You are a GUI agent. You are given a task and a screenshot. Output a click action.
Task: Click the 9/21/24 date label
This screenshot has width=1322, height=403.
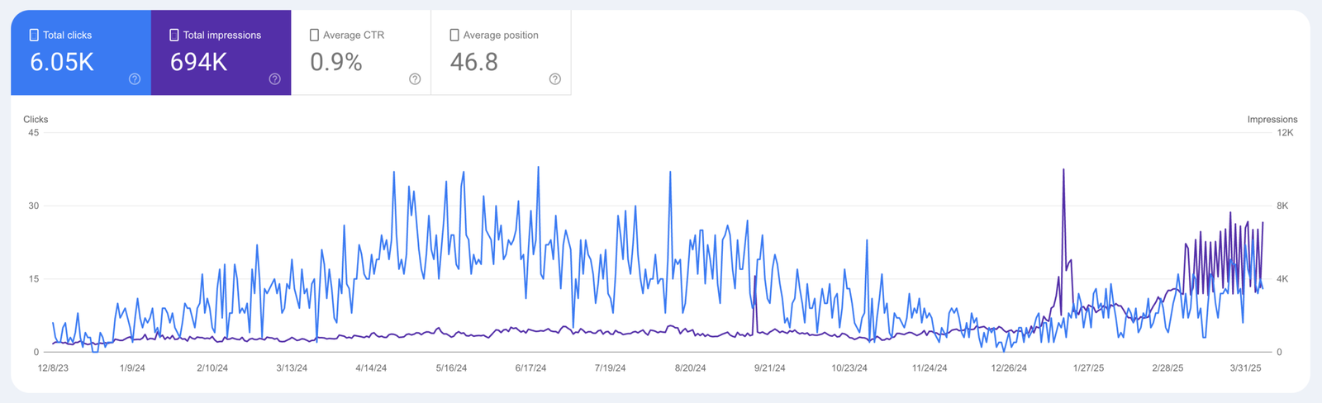(769, 368)
